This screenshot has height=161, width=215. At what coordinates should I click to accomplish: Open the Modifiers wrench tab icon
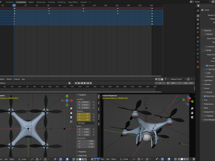coord(198,42)
